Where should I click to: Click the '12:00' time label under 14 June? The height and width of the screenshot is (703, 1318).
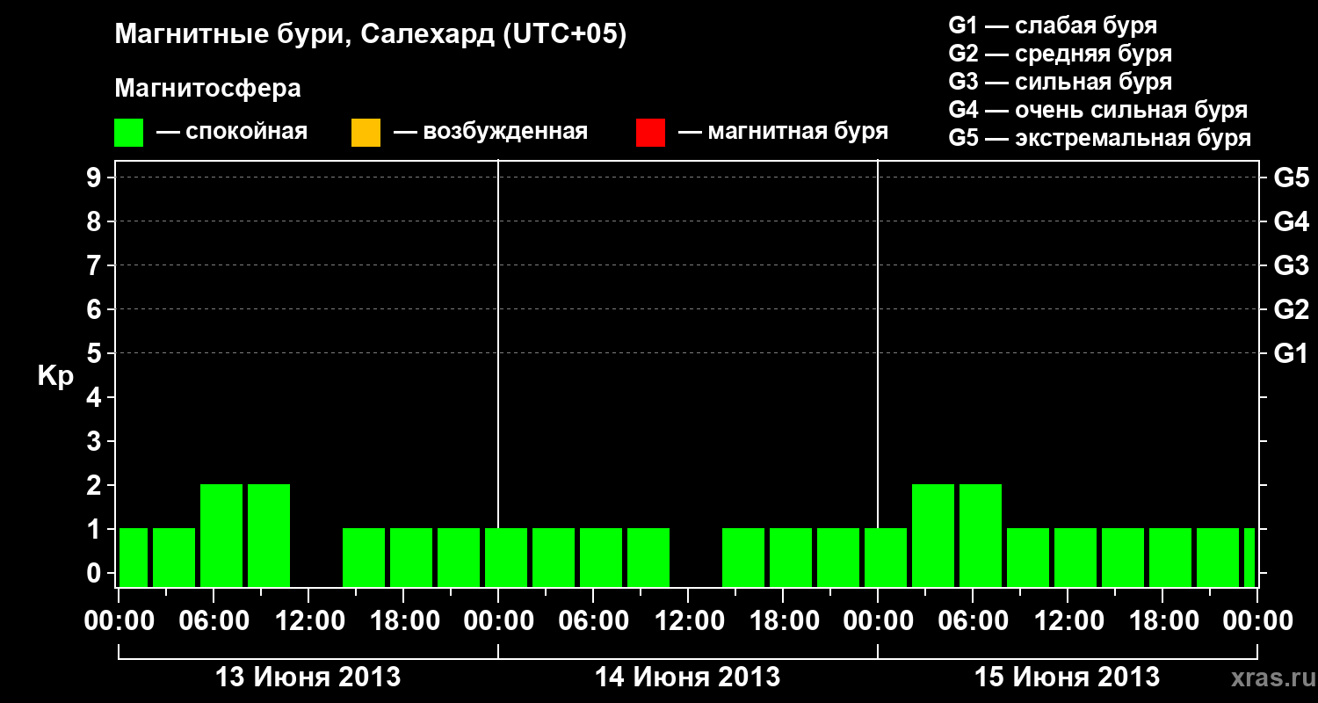(688, 621)
